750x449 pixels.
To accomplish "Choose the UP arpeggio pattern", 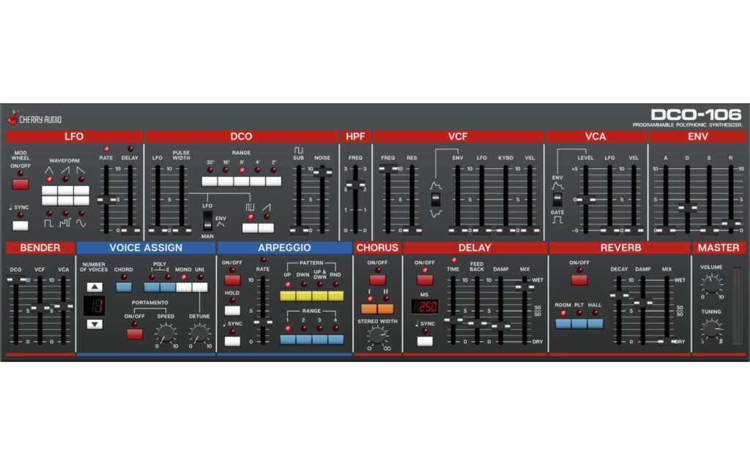I will coord(288,296).
